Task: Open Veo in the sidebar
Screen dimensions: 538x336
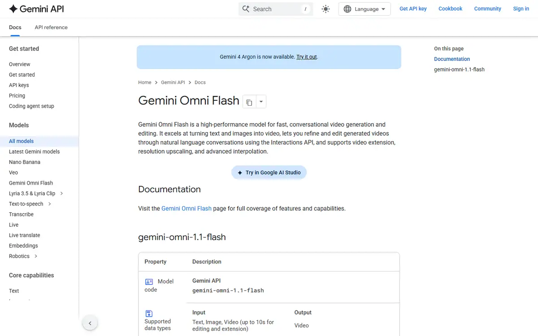Action: pyautogui.click(x=13, y=172)
